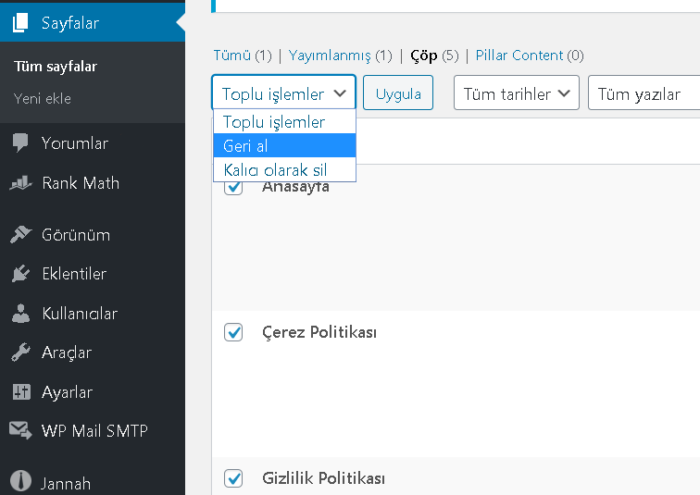Show Çöp trash pages filter
Image resolution: width=700 pixels, height=495 pixels.
(424, 56)
